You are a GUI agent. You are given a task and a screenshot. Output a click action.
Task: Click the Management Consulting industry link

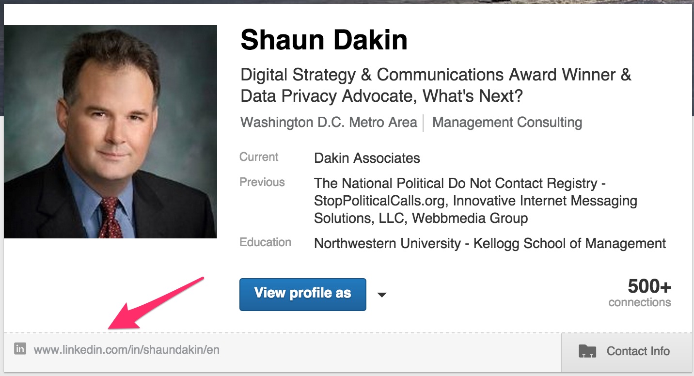coord(507,122)
